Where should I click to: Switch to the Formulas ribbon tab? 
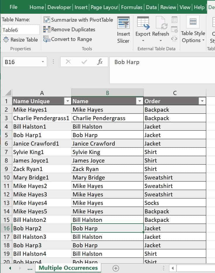pyautogui.click(x=132, y=7)
